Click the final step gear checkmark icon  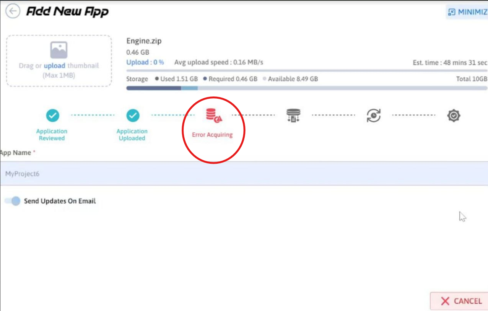[454, 115]
